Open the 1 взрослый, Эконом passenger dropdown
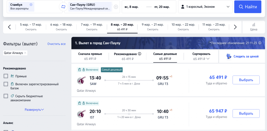The image size is (267, 131). pyautogui.click(x=205, y=7)
